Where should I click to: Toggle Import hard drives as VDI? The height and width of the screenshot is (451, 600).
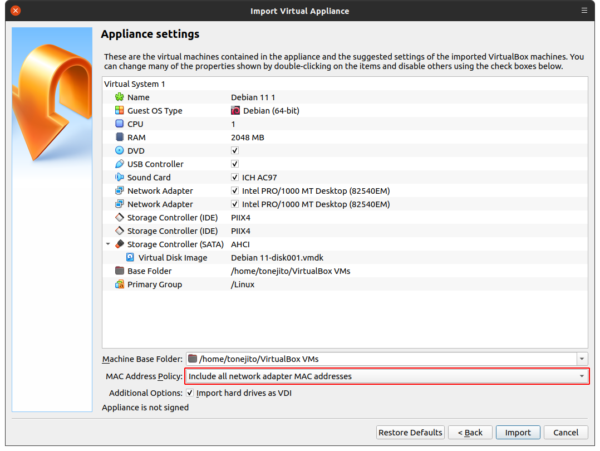pyautogui.click(x=190, y=393)
